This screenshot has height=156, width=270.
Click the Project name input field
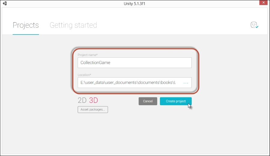[x=134, y=63]
